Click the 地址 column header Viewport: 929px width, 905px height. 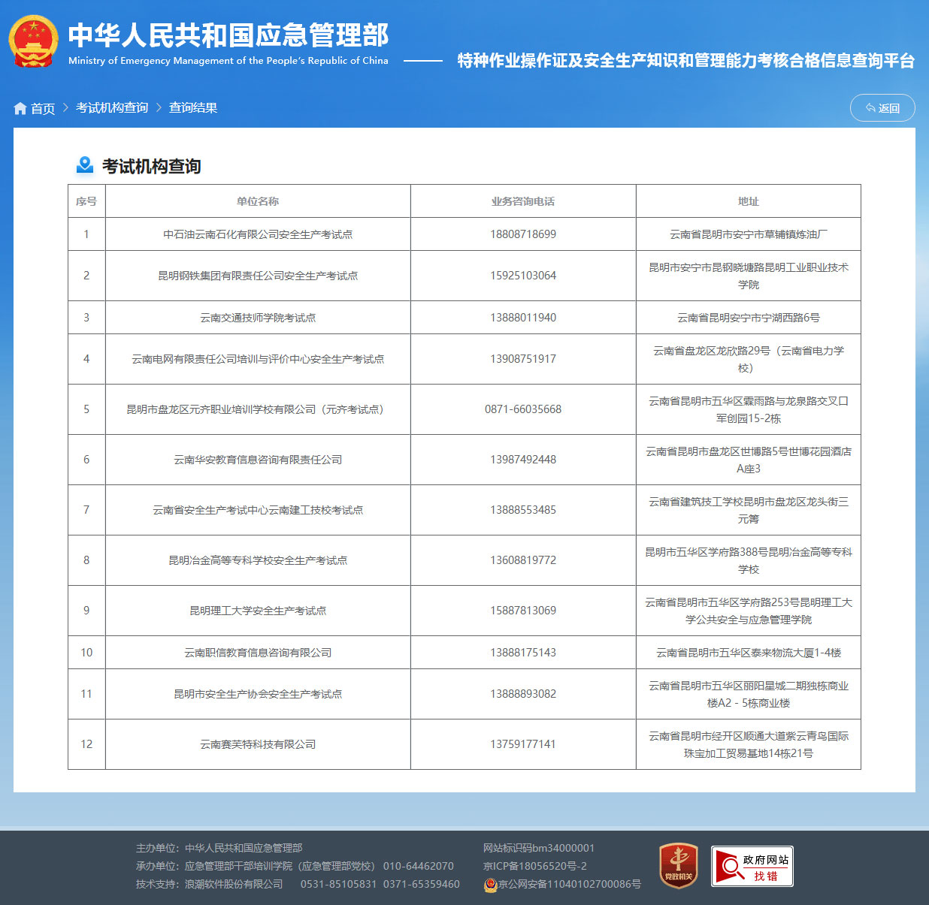(749, 201)
